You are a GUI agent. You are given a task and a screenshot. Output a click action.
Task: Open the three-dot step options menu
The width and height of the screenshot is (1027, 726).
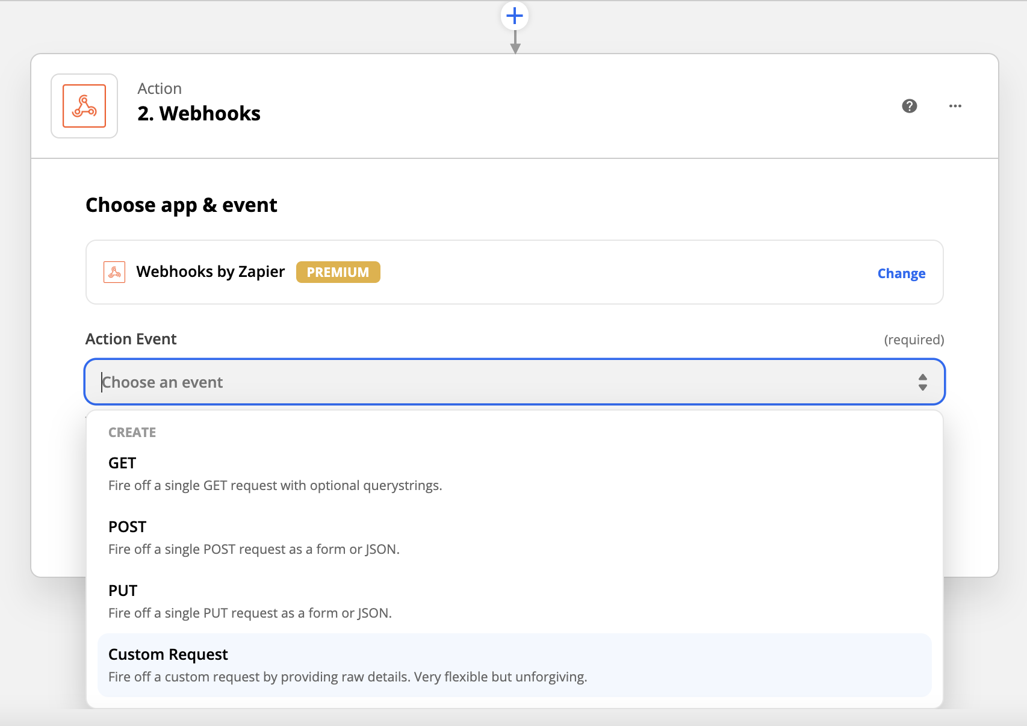click(x=955, y=106)
